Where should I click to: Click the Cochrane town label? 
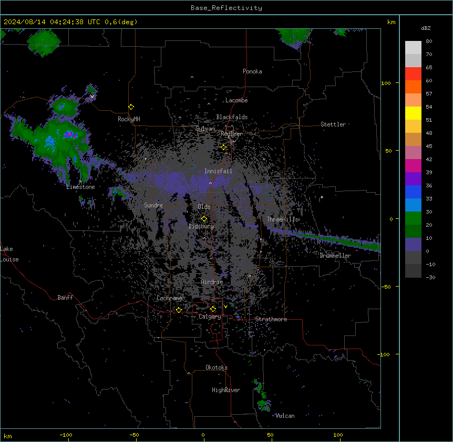point(169,298)
